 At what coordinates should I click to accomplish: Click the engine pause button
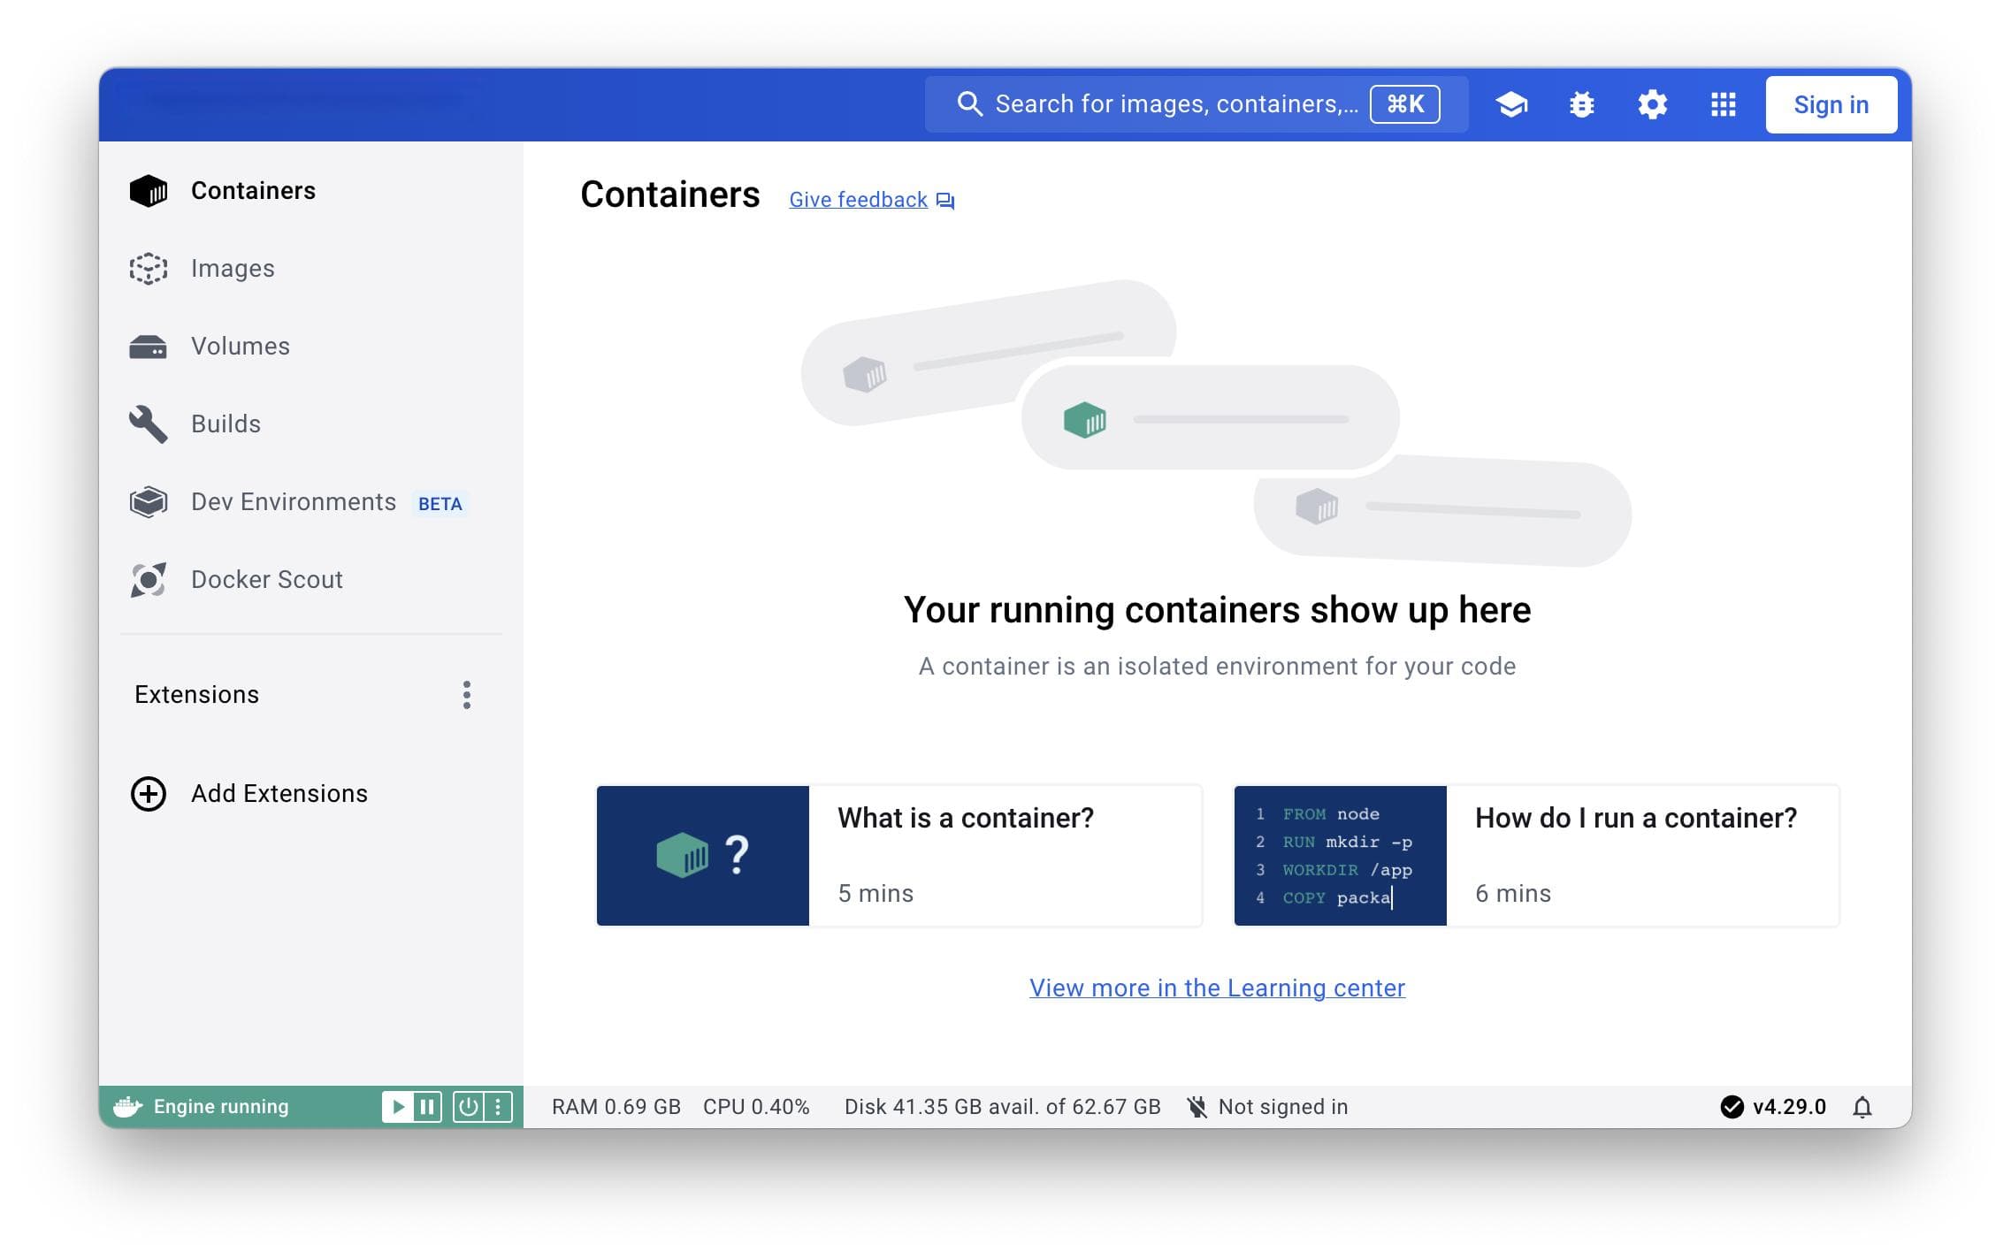pos(427,1107)
